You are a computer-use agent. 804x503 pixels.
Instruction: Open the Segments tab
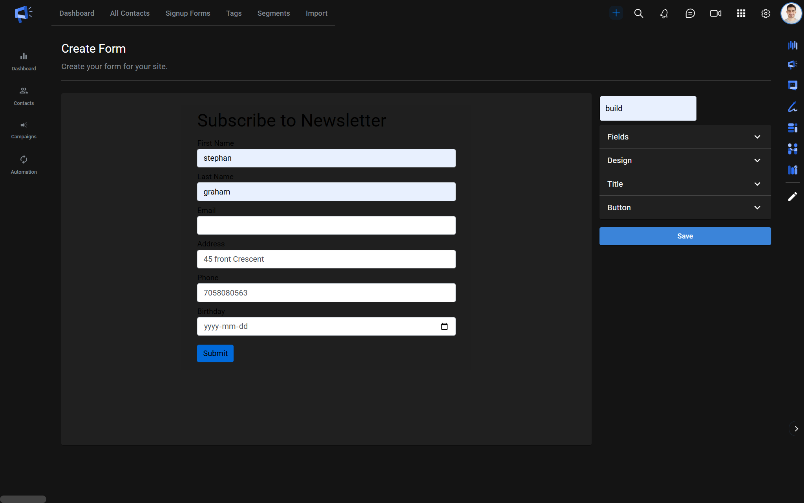pos(274,13)
